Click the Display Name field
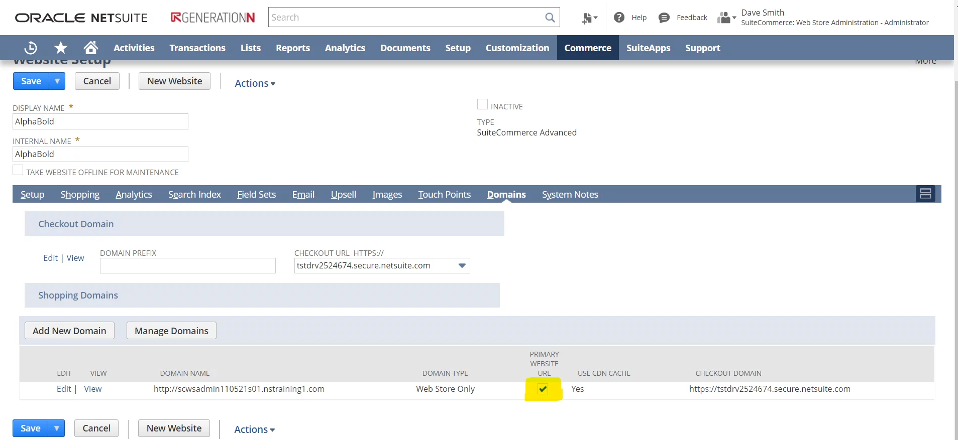Screen dimensions: 958x440 (100, 121)
